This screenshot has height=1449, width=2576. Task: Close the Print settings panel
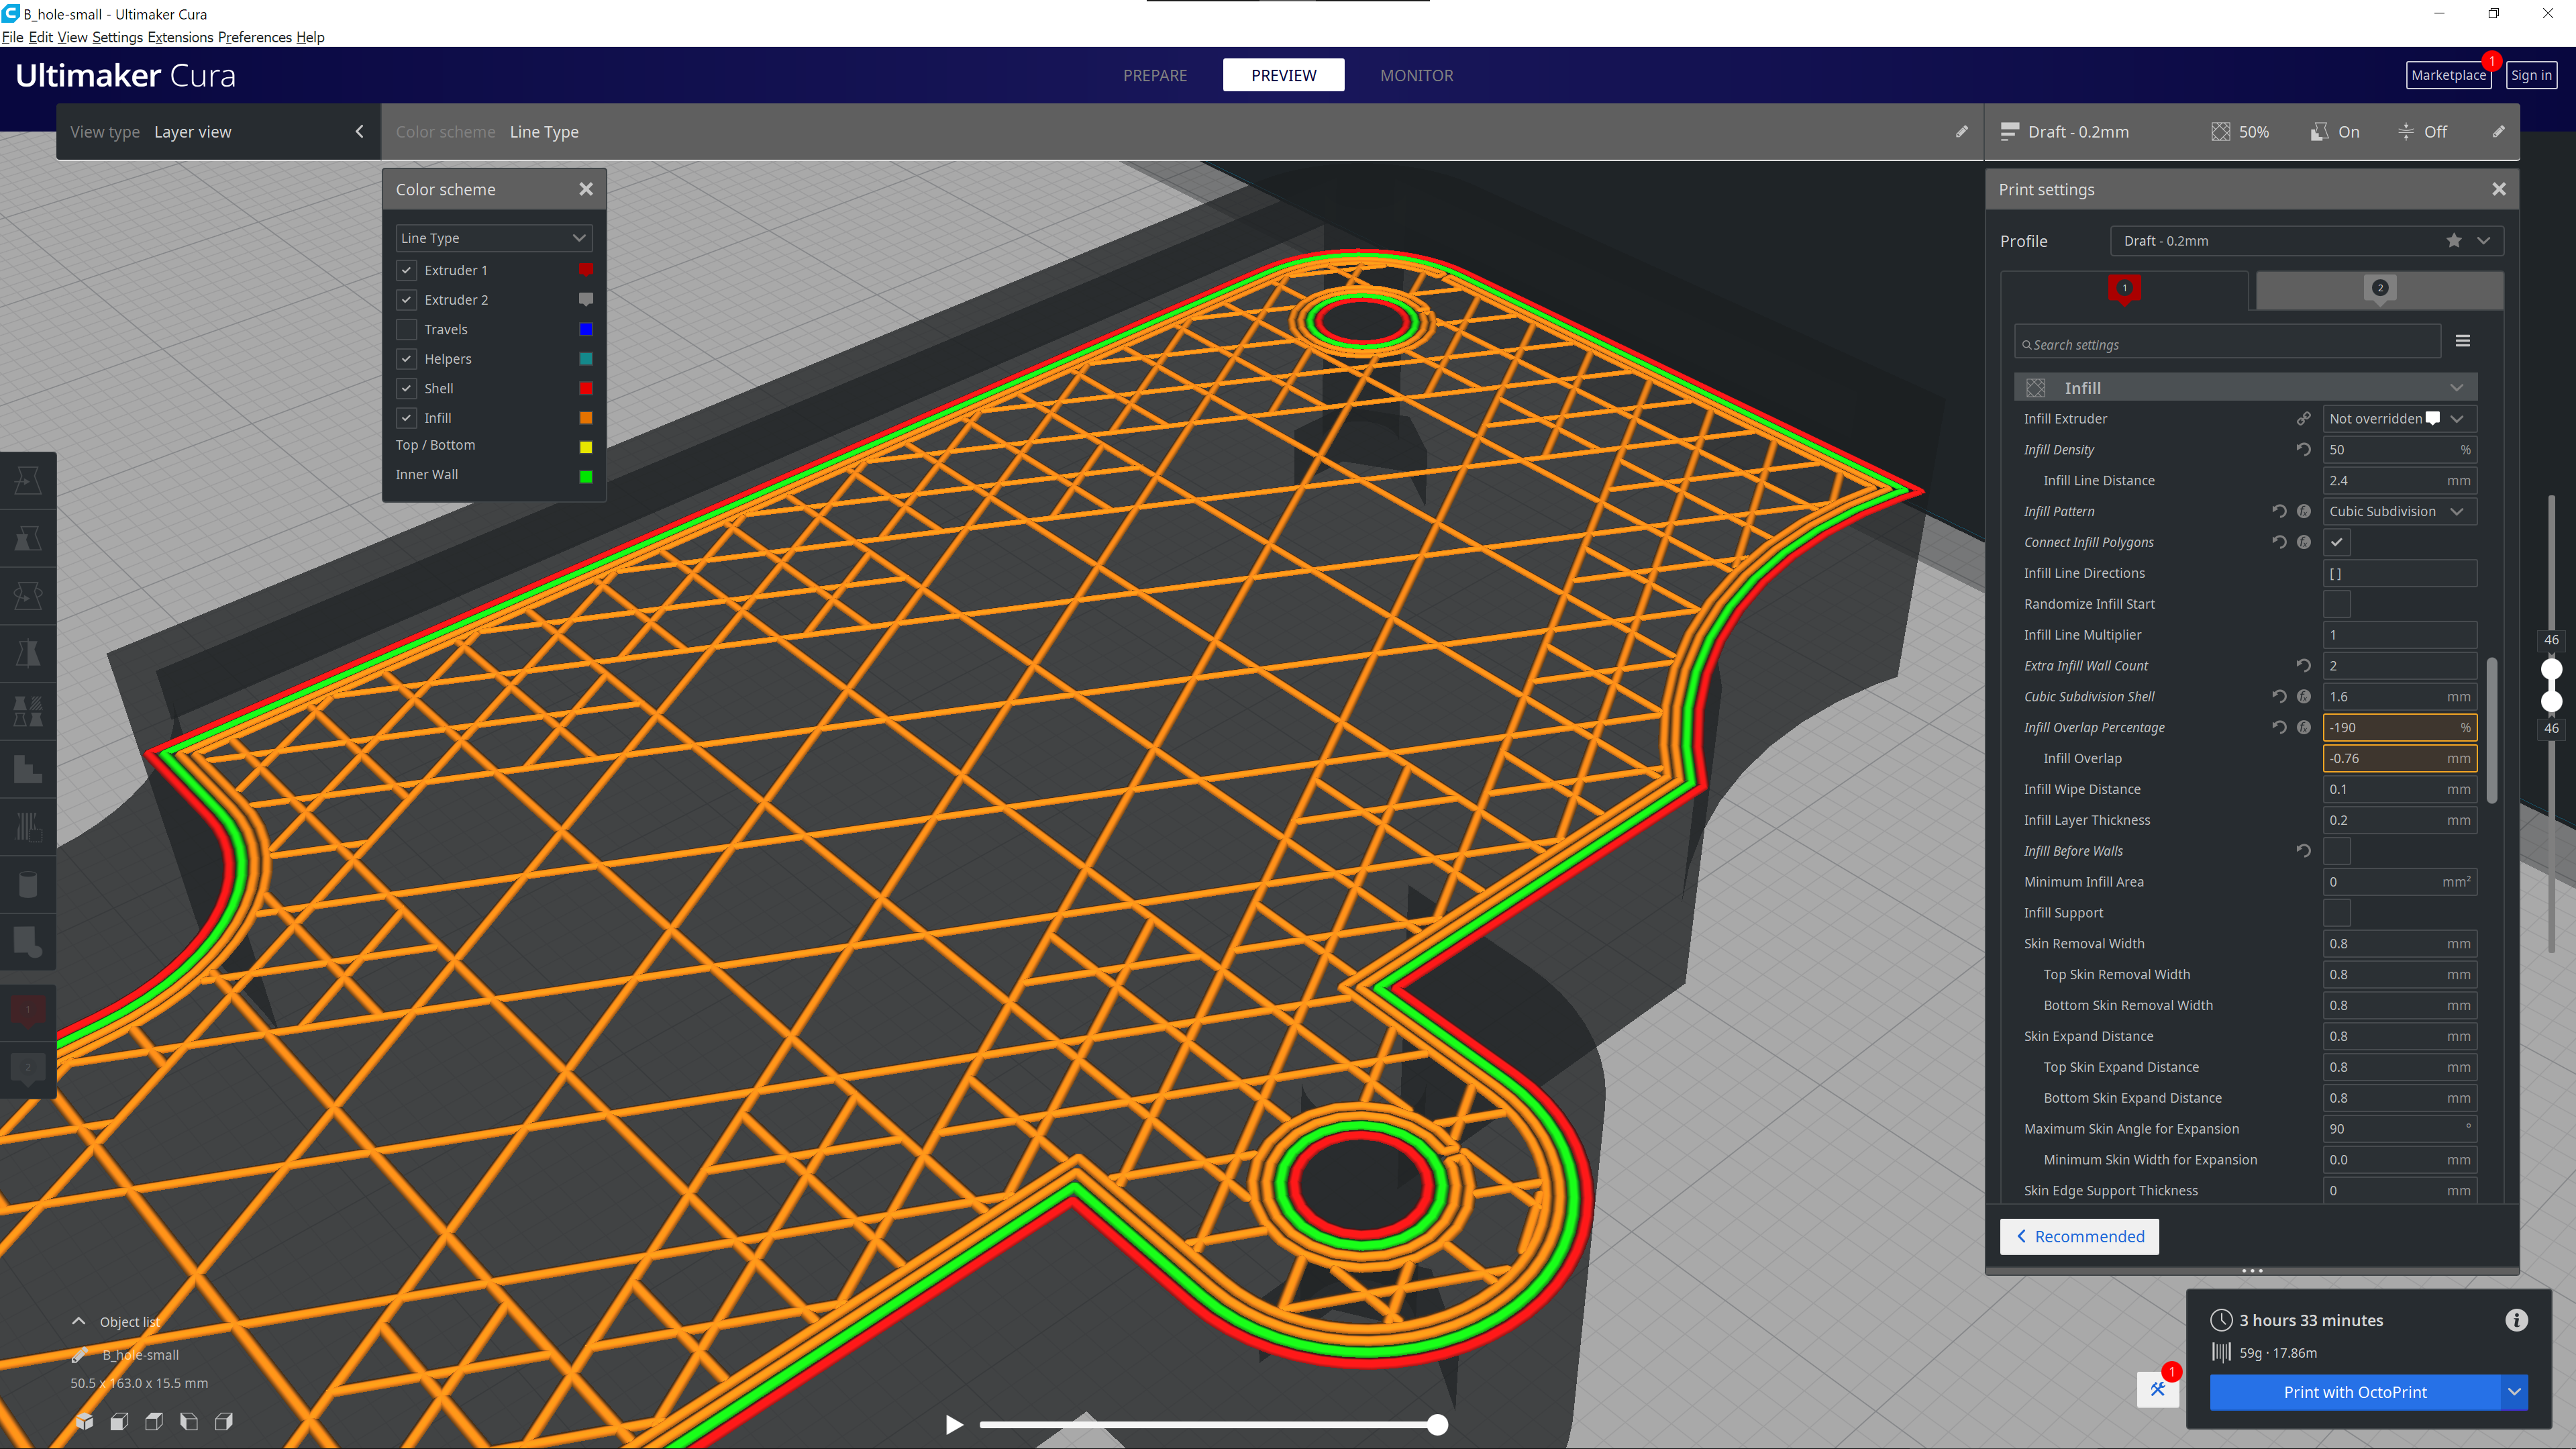tap(2499, 189)
